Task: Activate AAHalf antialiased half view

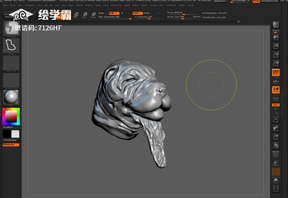Action: click(x=275, y=64)
